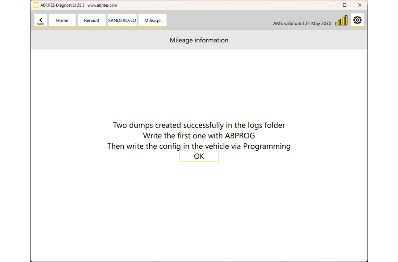Screen dimensions: 398x262
Task: Select the Renault breadcrumb
Action: [92, 20]
